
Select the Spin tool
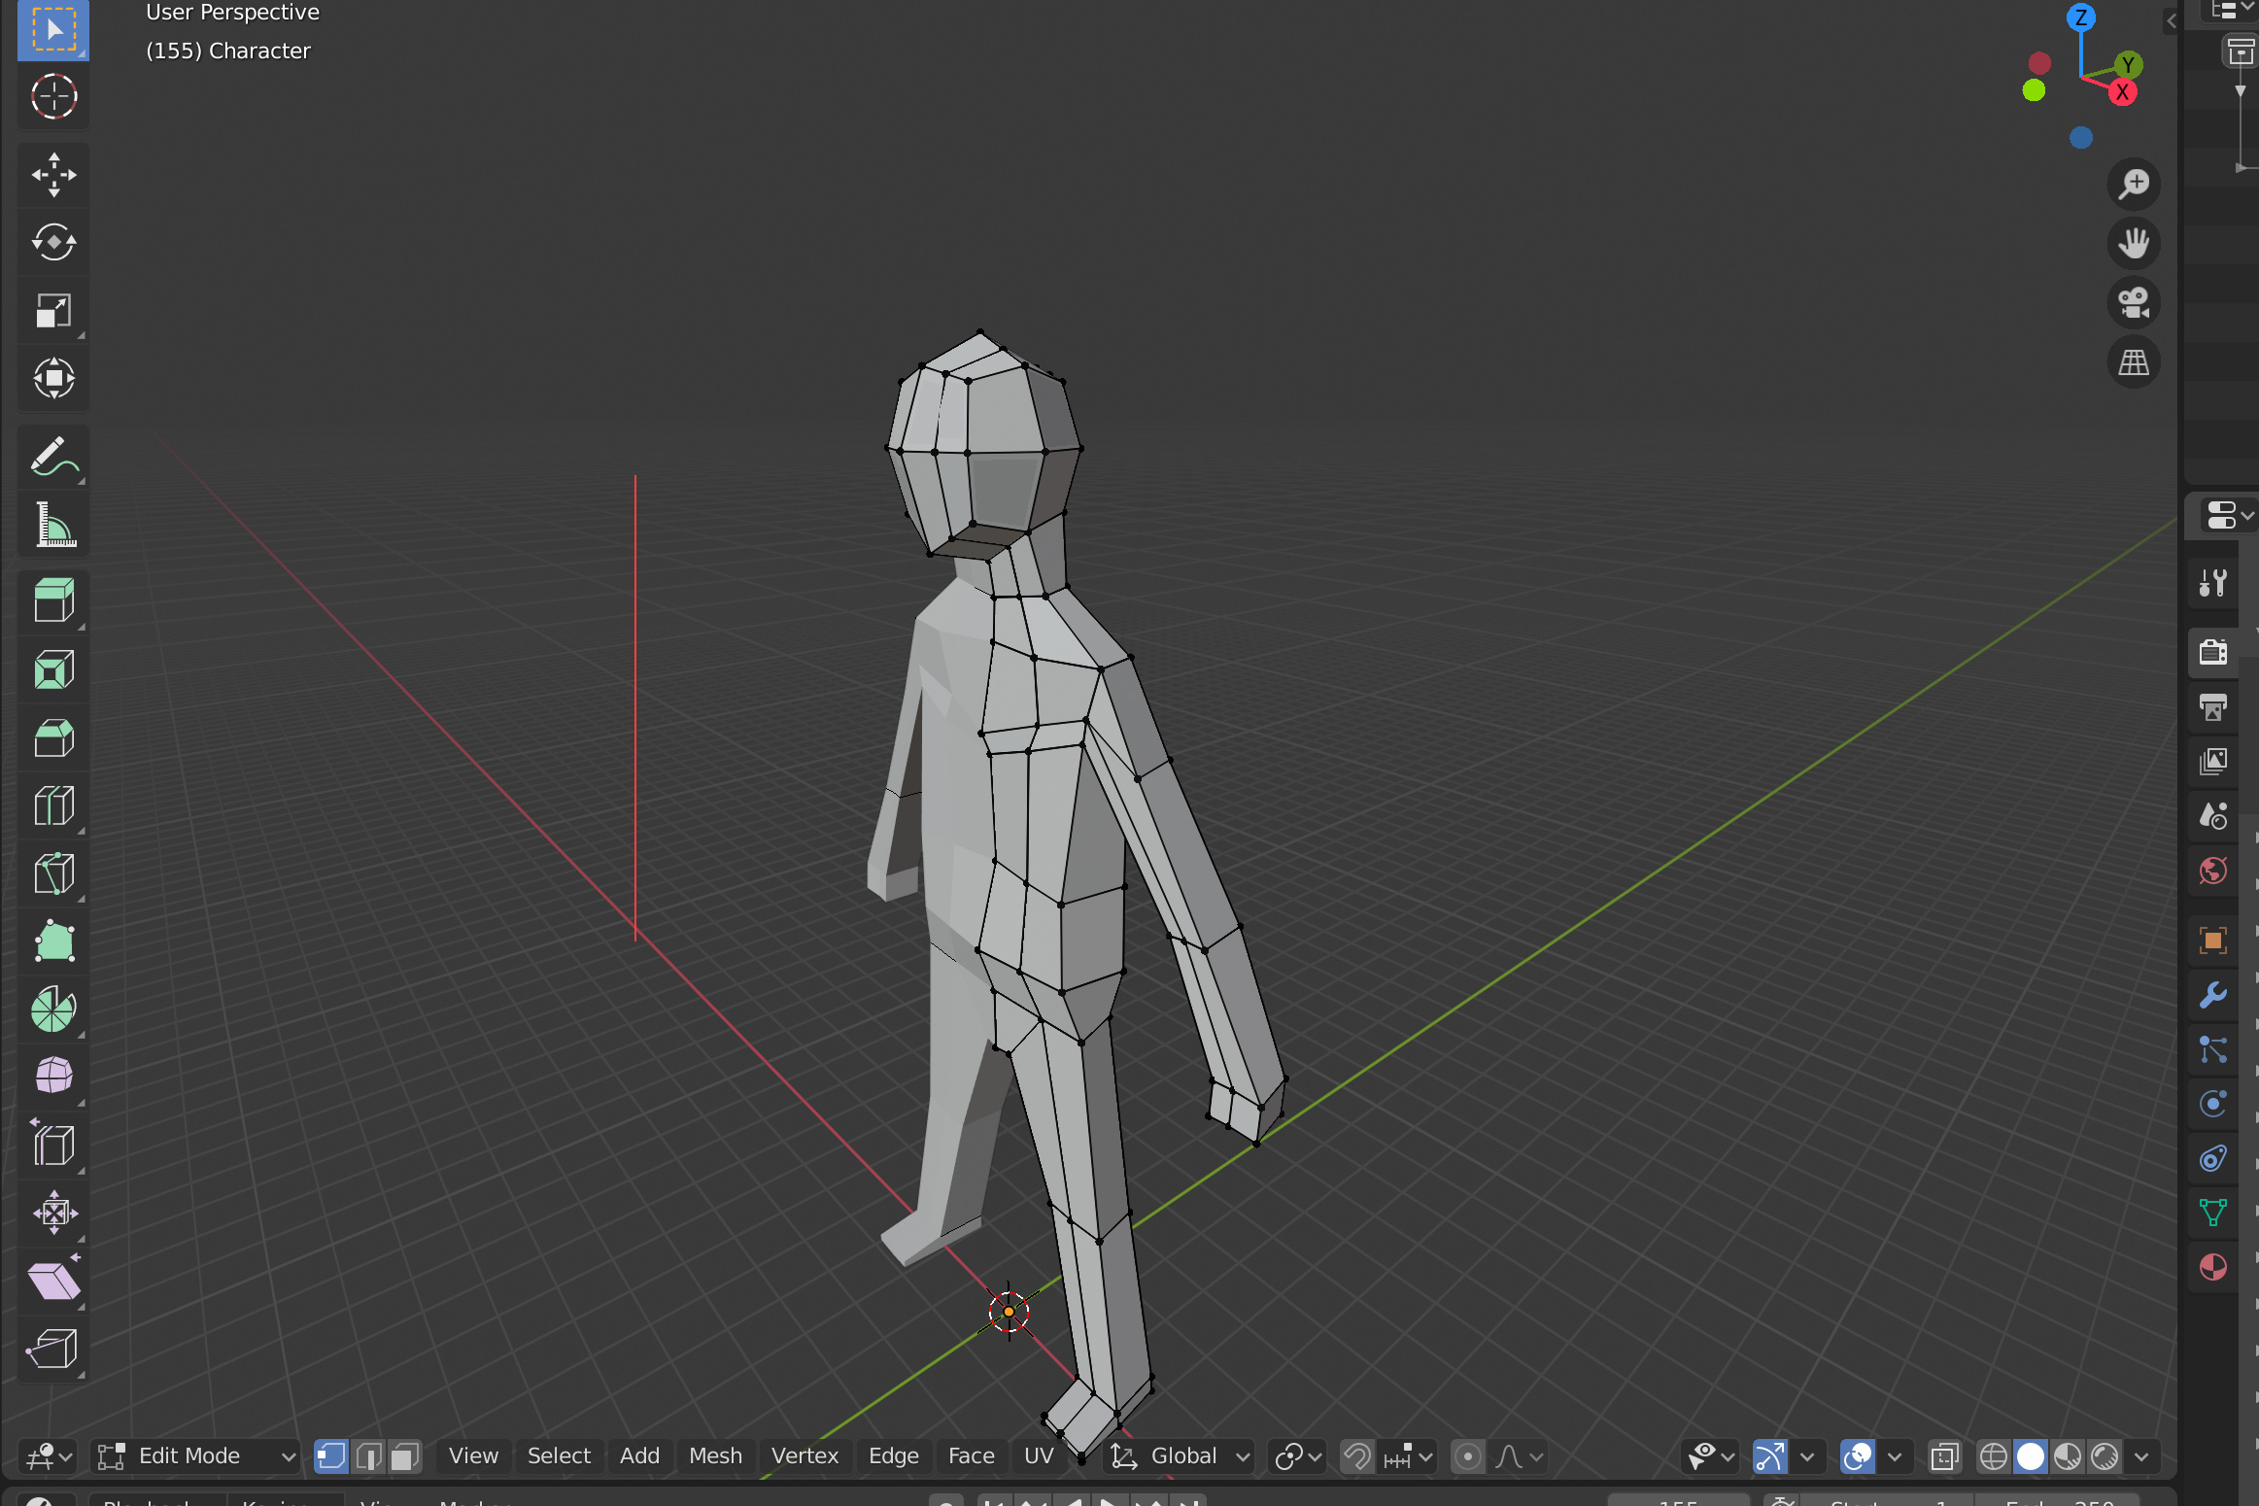[x=53, y=1010]
